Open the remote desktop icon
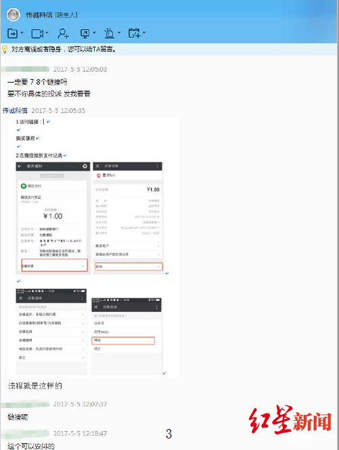This screenshot has height=450, width=339. (85, 34)
